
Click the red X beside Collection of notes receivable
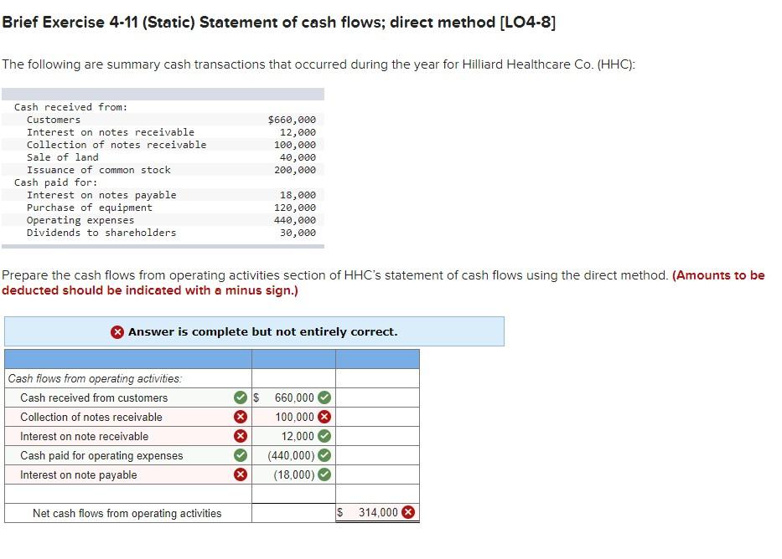pyautogui.click(x=241, y=417)
